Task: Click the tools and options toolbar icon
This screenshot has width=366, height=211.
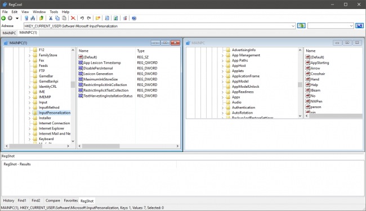Action: coord(125,18)
